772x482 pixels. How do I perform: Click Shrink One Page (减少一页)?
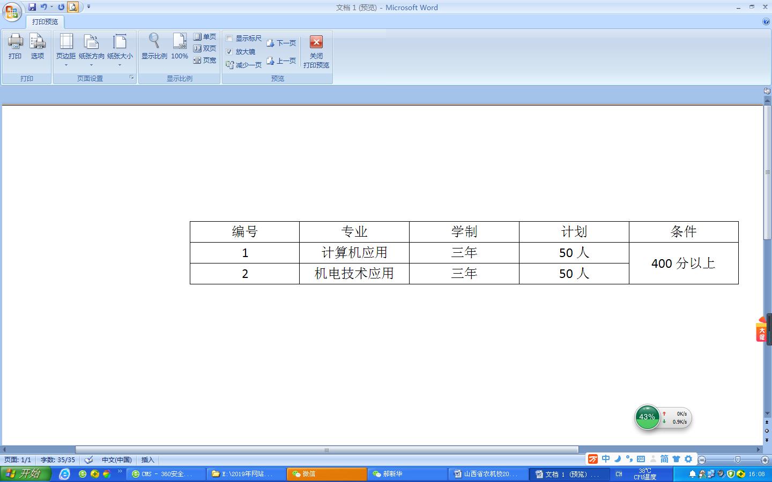click(244, 65)
